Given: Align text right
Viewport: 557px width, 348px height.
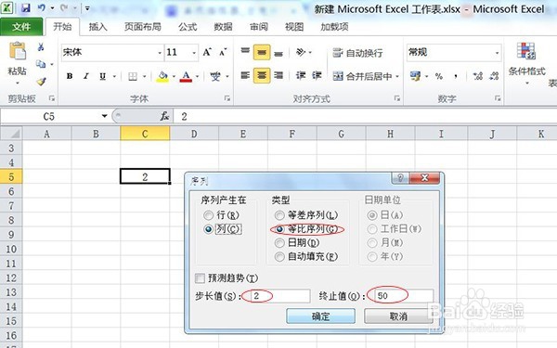Looking at the screenshot, I should tap(278, 75).
